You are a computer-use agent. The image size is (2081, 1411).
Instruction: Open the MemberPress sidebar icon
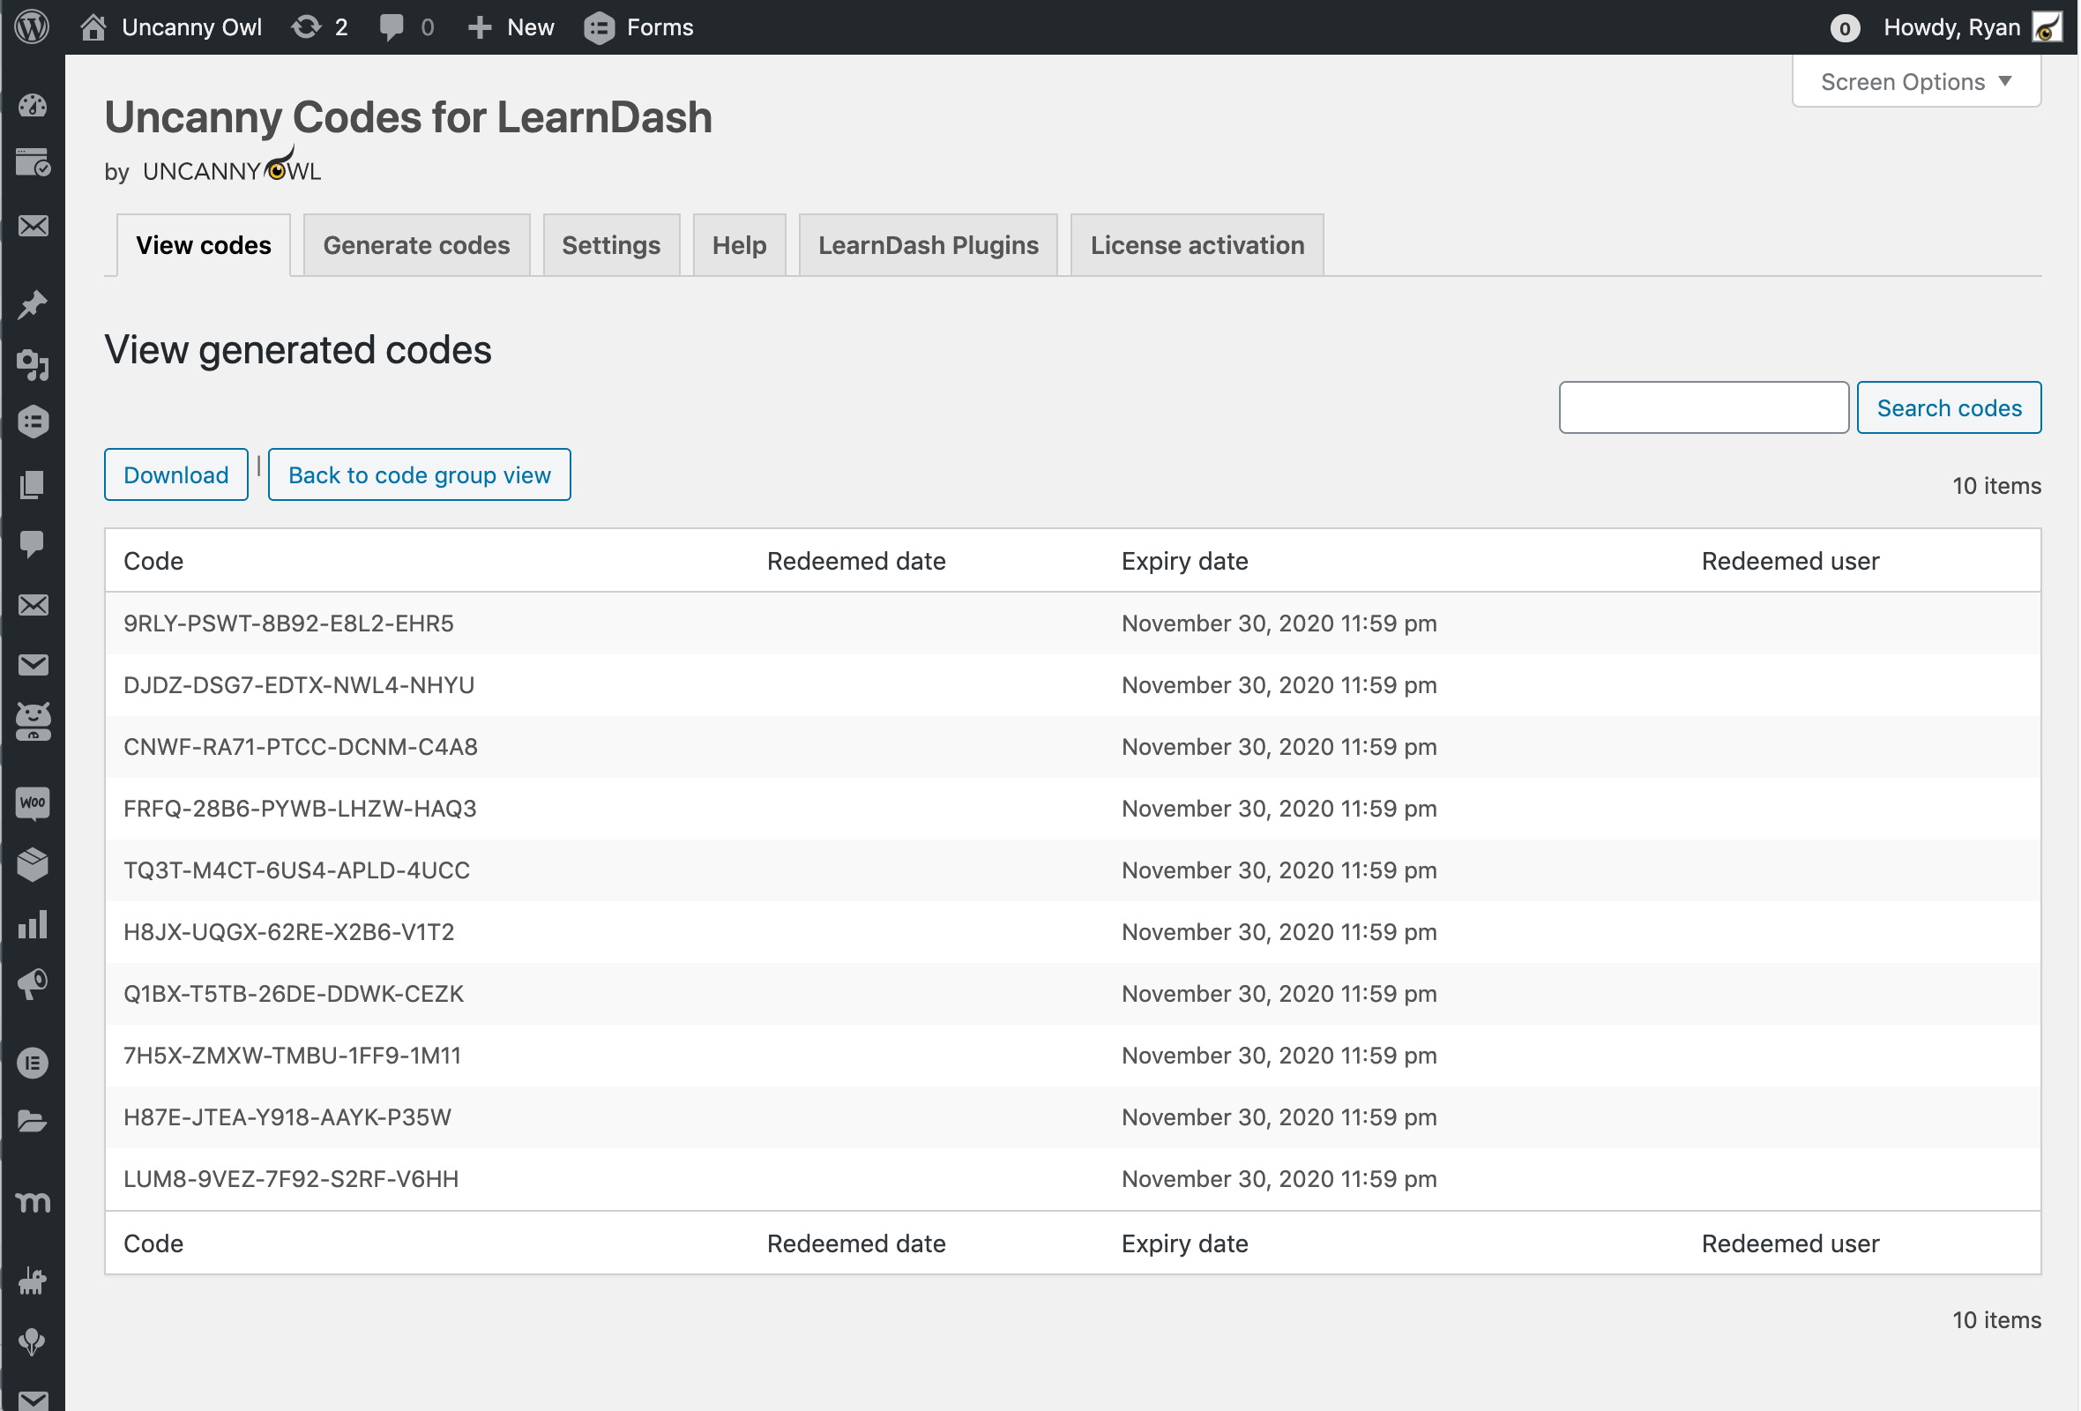[33, 1202]
